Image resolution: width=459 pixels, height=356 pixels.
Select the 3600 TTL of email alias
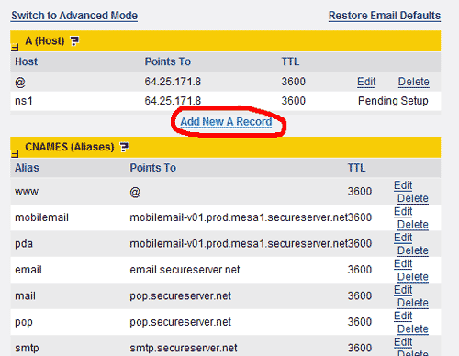click(x=360, y=270)
